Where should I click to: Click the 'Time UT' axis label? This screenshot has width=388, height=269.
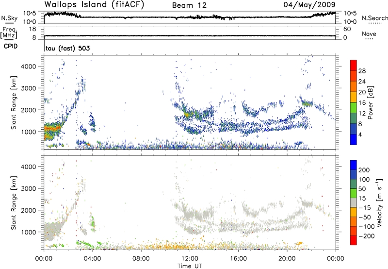(x=190, y=266)
